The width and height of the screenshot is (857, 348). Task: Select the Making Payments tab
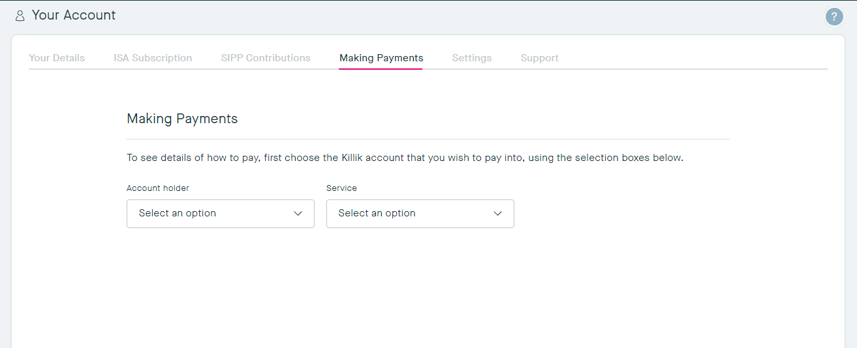[x=381, y=58]
